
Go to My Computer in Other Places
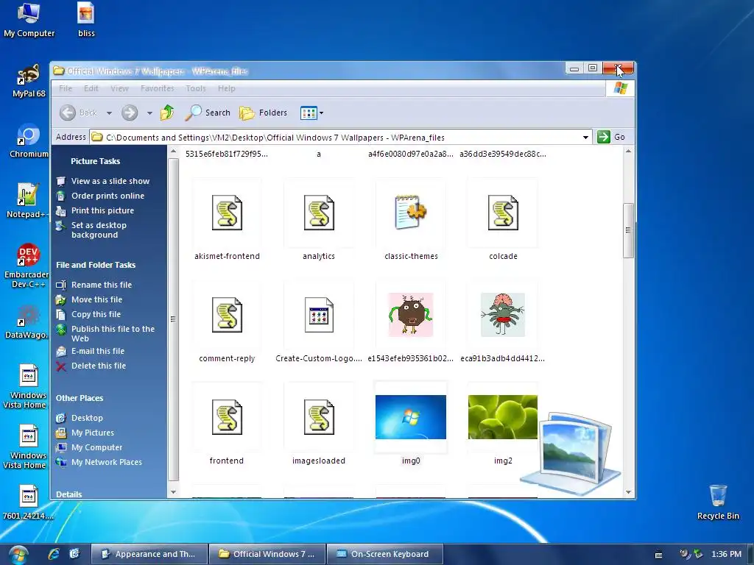click(96, 448)
